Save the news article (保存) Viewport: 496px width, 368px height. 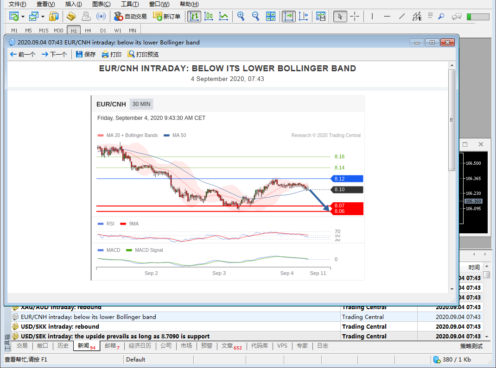pos(86,54)
